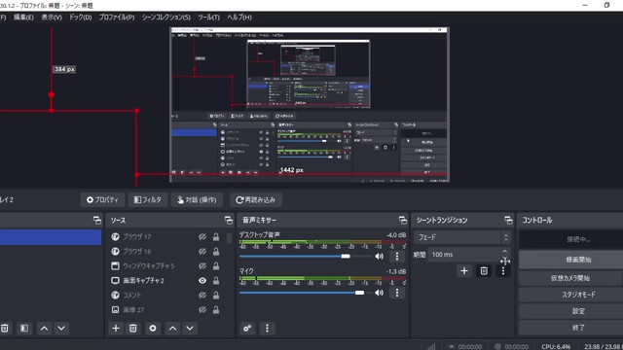Open transition properties three-dot menu
This screenshot has width=623, height=350.
[503, 271]
